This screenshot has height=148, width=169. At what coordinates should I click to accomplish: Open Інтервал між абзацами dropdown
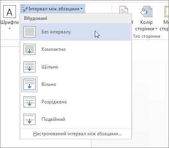pyautogui.click(x=53, y=9)
